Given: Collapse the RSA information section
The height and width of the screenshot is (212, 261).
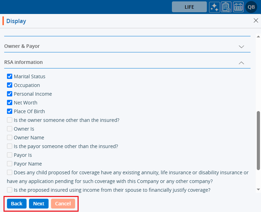Looking at the screenshot, I should click(241, 63).
